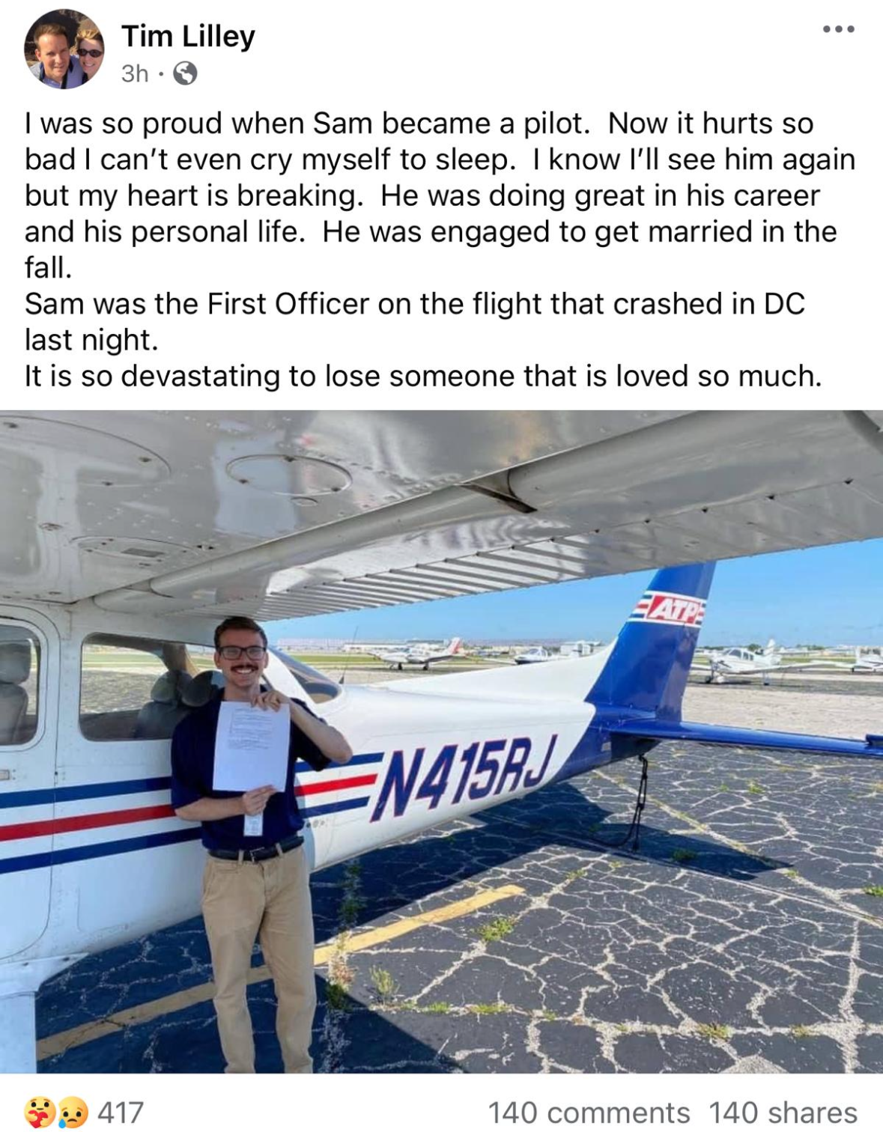
Task: Open the 140 comments link
Action: [589, 1112]
